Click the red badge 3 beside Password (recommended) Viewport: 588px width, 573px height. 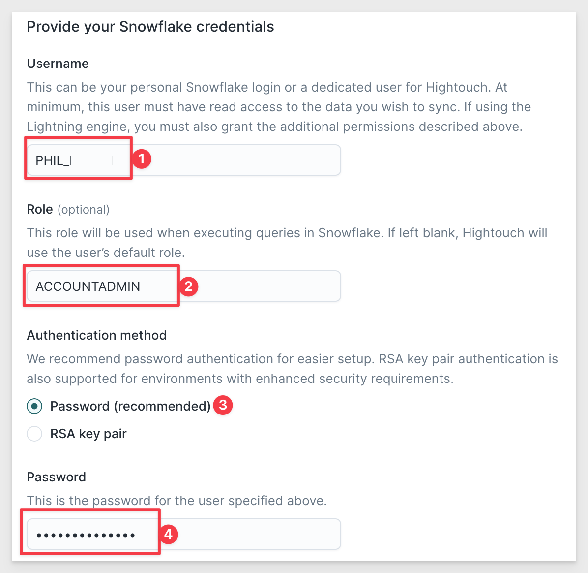pos(223,405)
